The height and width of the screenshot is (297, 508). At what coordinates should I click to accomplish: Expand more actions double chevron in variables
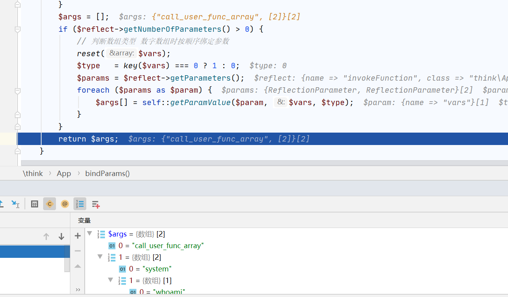tap(78, 289)
